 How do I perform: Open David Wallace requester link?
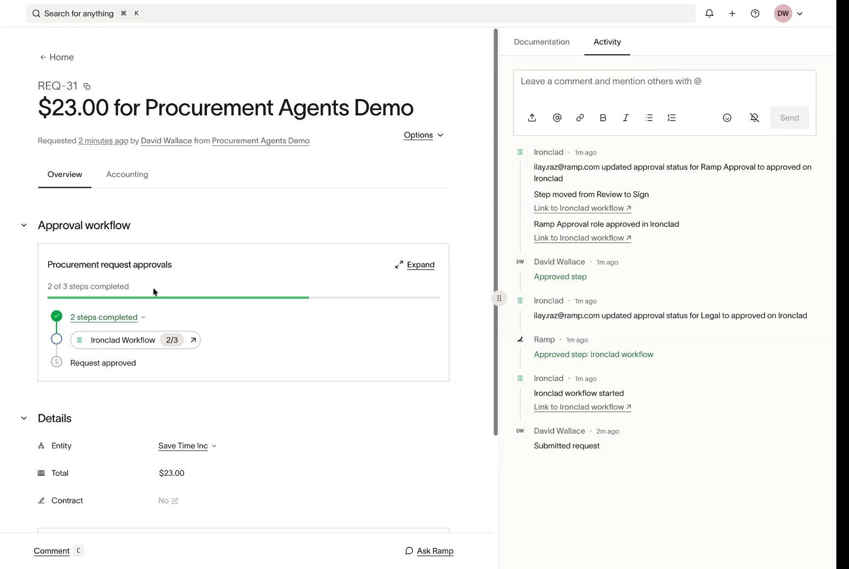coord(166,141)
